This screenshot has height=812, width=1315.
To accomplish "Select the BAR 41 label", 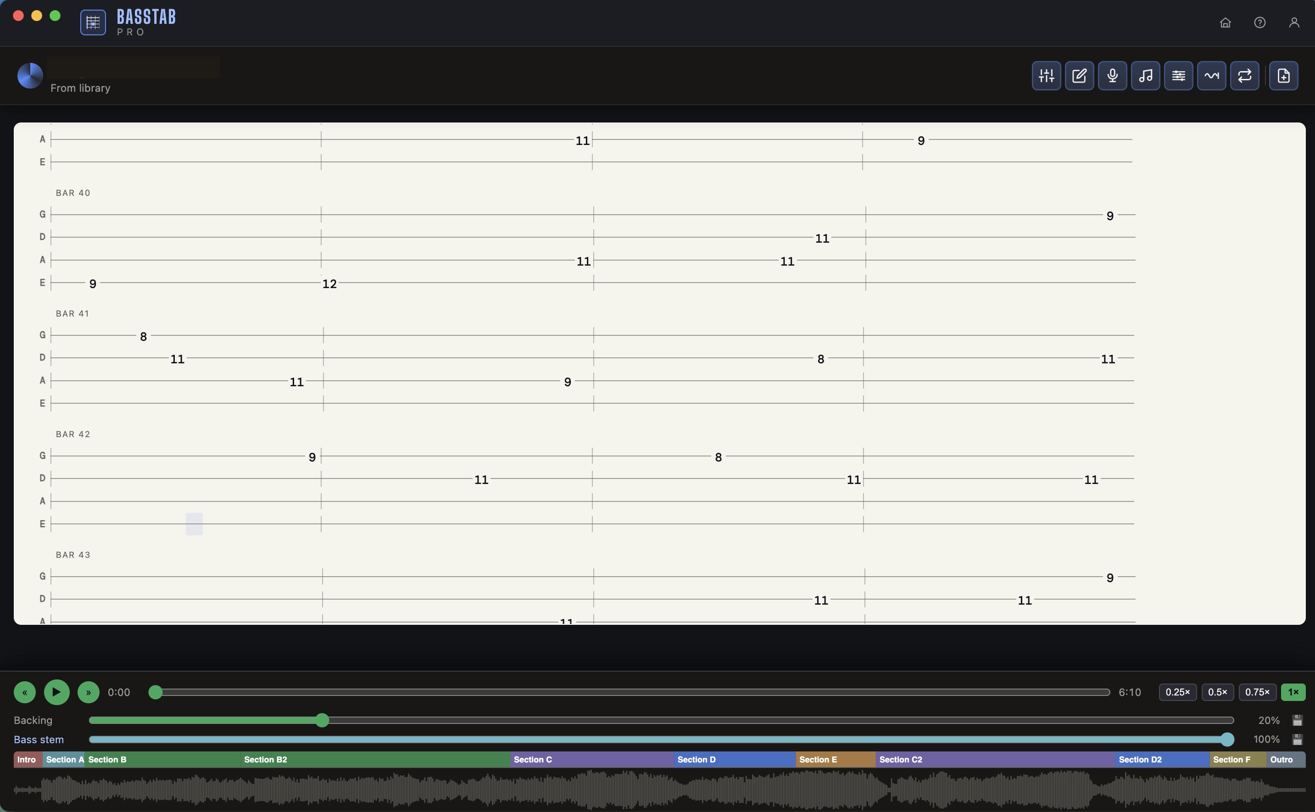I will pyautogui.click(x=72, y=314).
